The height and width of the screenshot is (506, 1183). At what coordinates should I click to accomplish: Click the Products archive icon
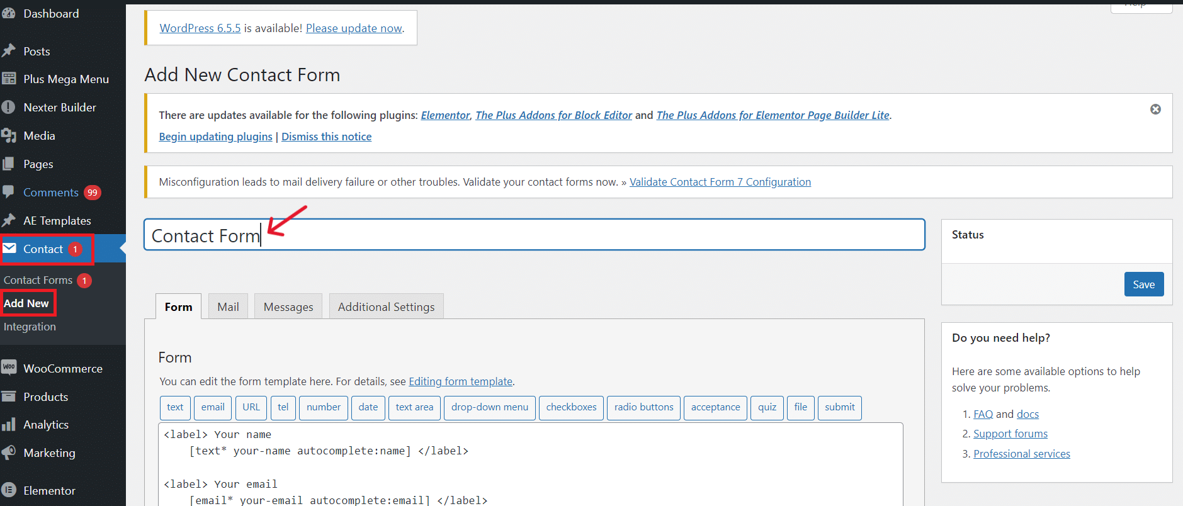[8, 396]
